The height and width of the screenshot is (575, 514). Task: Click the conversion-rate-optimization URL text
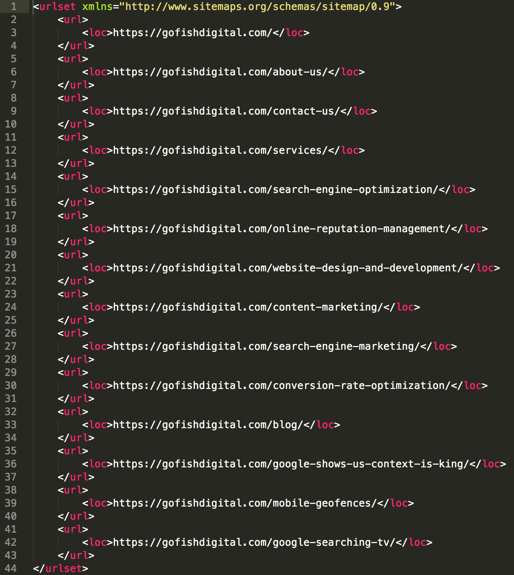click(x=282, y=386)
